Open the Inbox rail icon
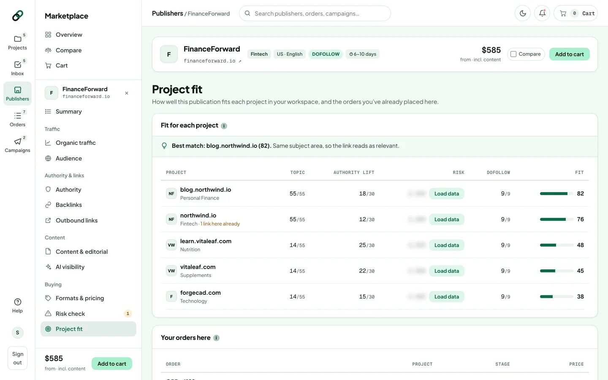The width and height of the screenshot is (608, 380). (17, 68)
